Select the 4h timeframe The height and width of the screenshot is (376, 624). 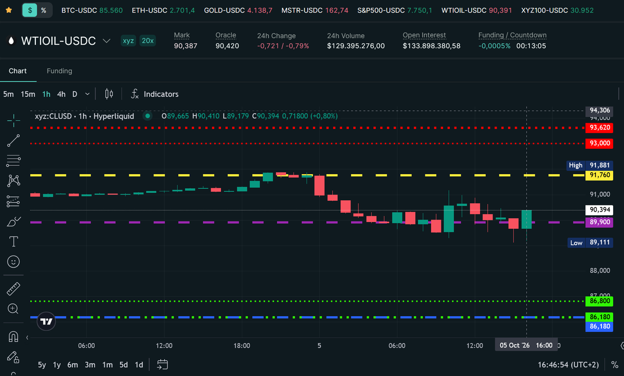(x=61, y=94)
